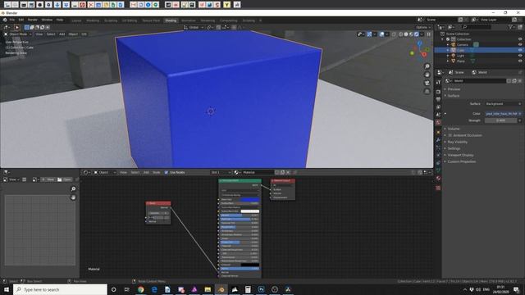Expand the Viewport Display panel

tap(460, 155)
